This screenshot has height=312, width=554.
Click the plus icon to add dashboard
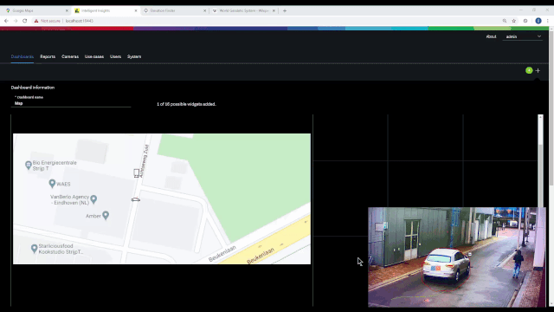point(538,70)
